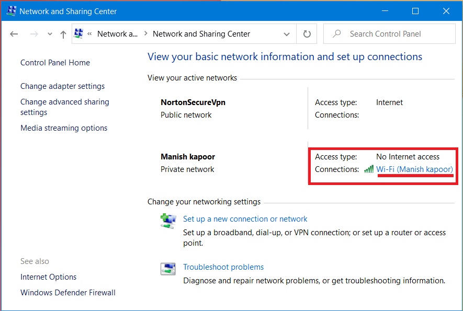Click the new connection setup icon
Viewport: 463px width, 311px height.
168,221
